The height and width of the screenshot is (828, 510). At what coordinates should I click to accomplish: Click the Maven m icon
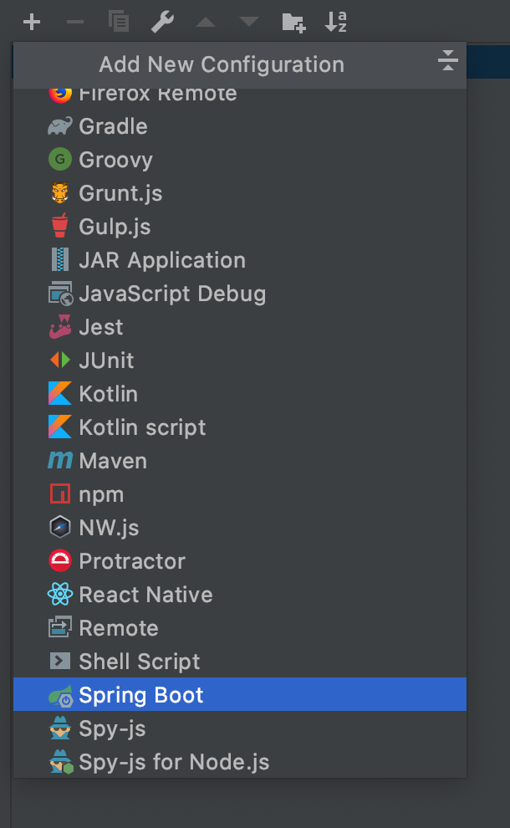[x=60, y=461]
